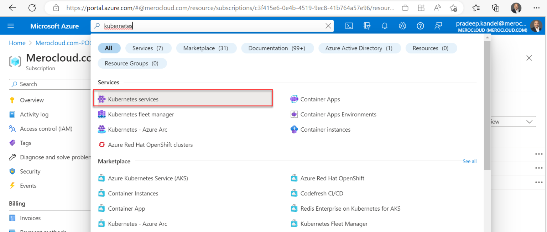Clear the kubernetes search text
The height and width of the screenshot is (232, 547).
[328, 26]
